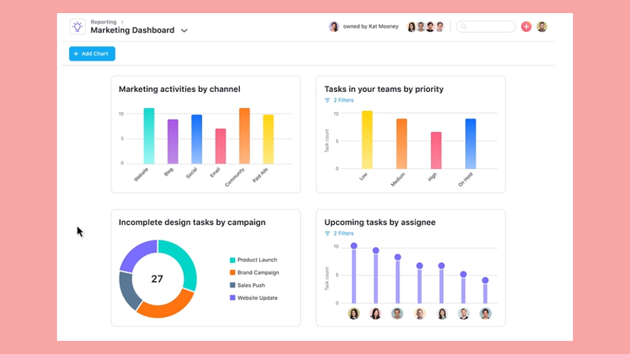
Task: Click the lightbulb Reporting icon
Action: tap(77, 27)
